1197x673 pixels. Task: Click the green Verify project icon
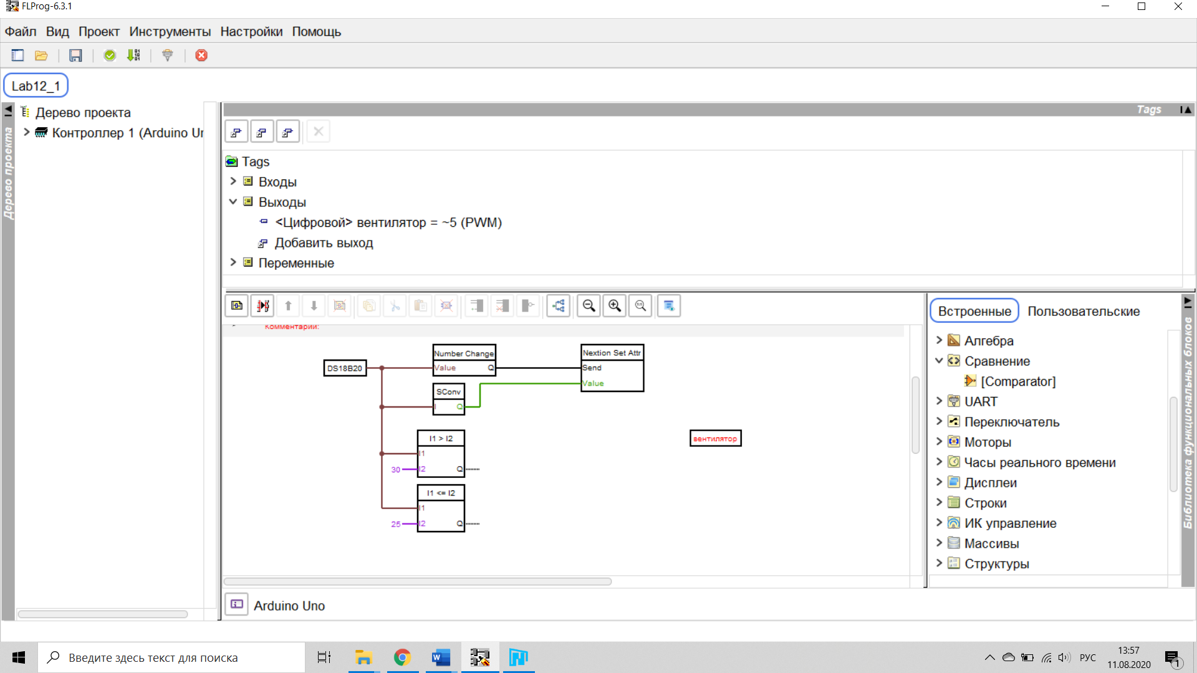[110, 55]
